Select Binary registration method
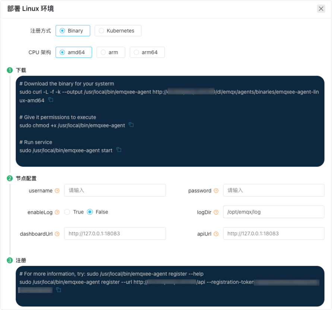The height and width of the screenshot is (310, 332). click(73, 31)
